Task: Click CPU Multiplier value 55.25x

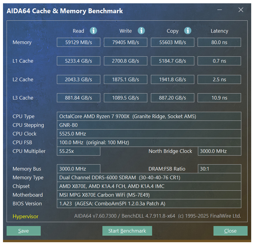Action: (78, 151)
